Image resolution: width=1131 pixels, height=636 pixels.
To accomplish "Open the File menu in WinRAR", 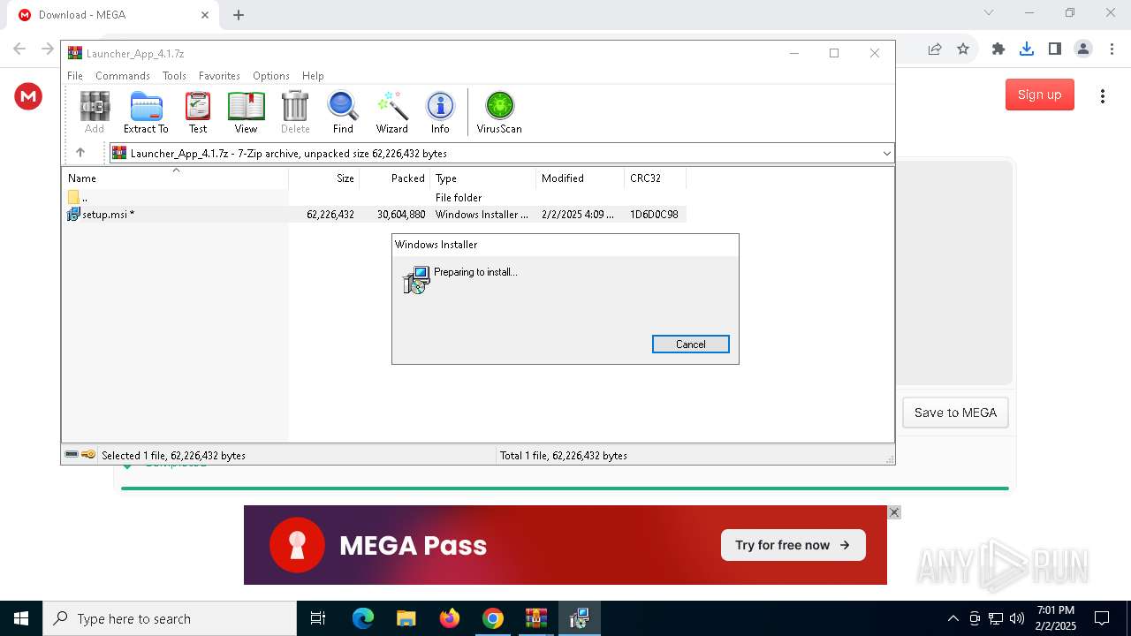I will coord(75,76).
